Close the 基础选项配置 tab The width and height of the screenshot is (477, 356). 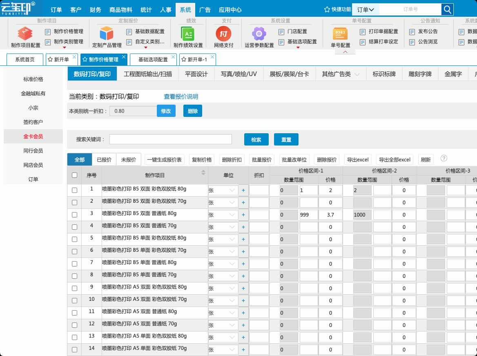[173, 57]
